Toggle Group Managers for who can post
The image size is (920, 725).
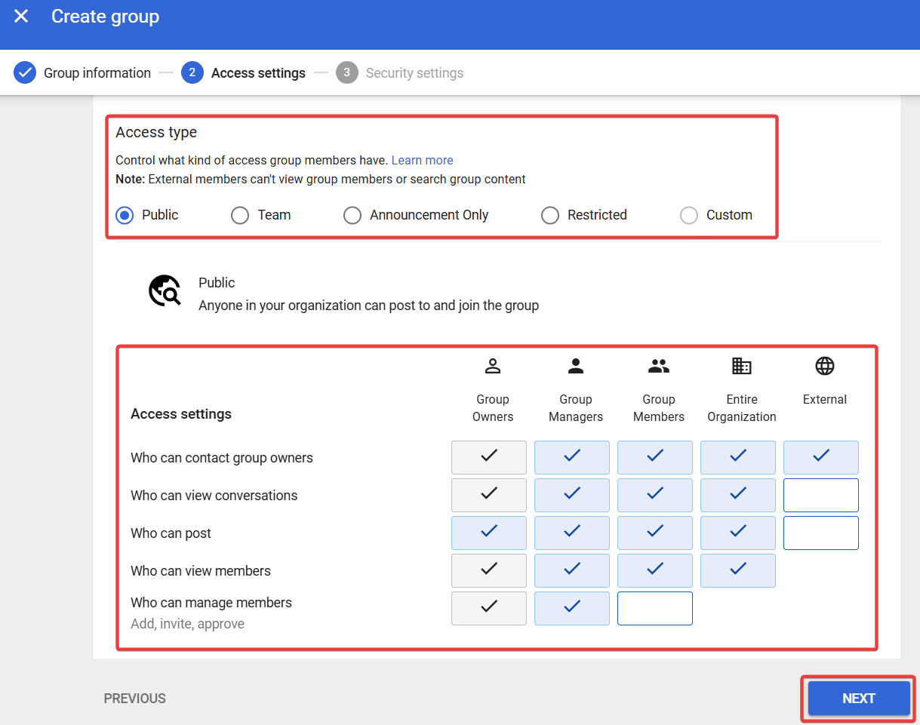pyautogui.click(x=572, y=533)
